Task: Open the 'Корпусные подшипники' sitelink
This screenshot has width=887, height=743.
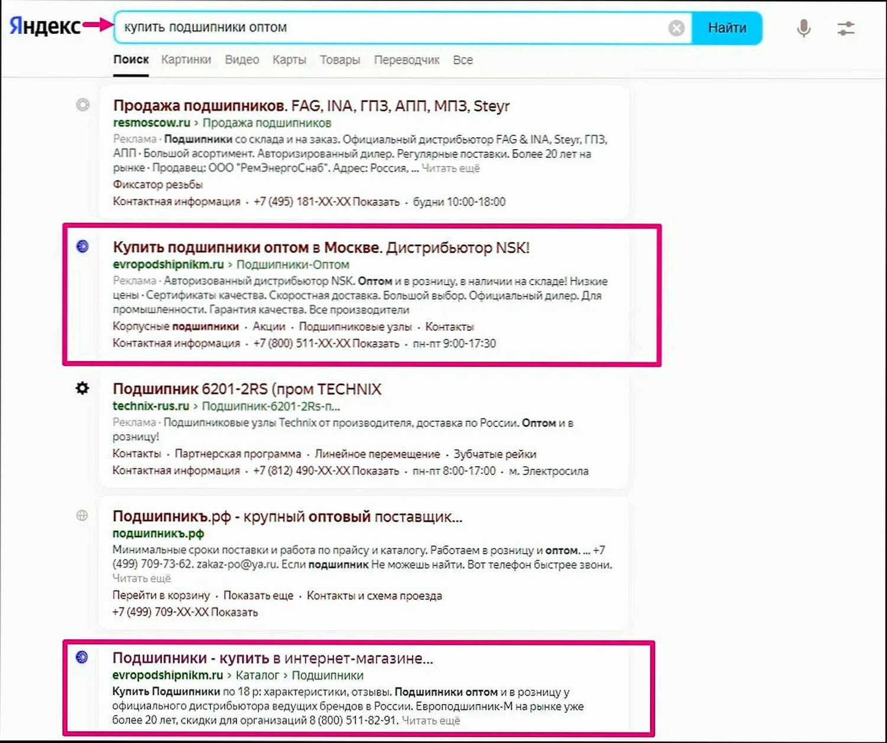Action: click(x=176, y=327)
